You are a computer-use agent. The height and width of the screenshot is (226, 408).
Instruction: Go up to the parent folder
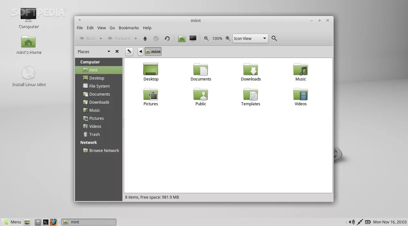145,39
